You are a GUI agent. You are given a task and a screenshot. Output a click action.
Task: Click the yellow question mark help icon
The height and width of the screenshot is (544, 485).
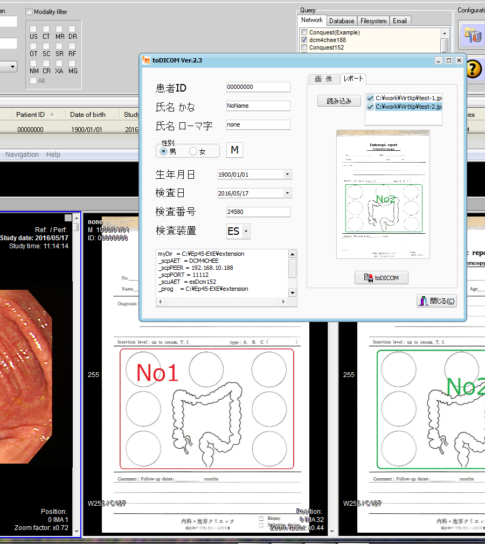click(474, 69)
